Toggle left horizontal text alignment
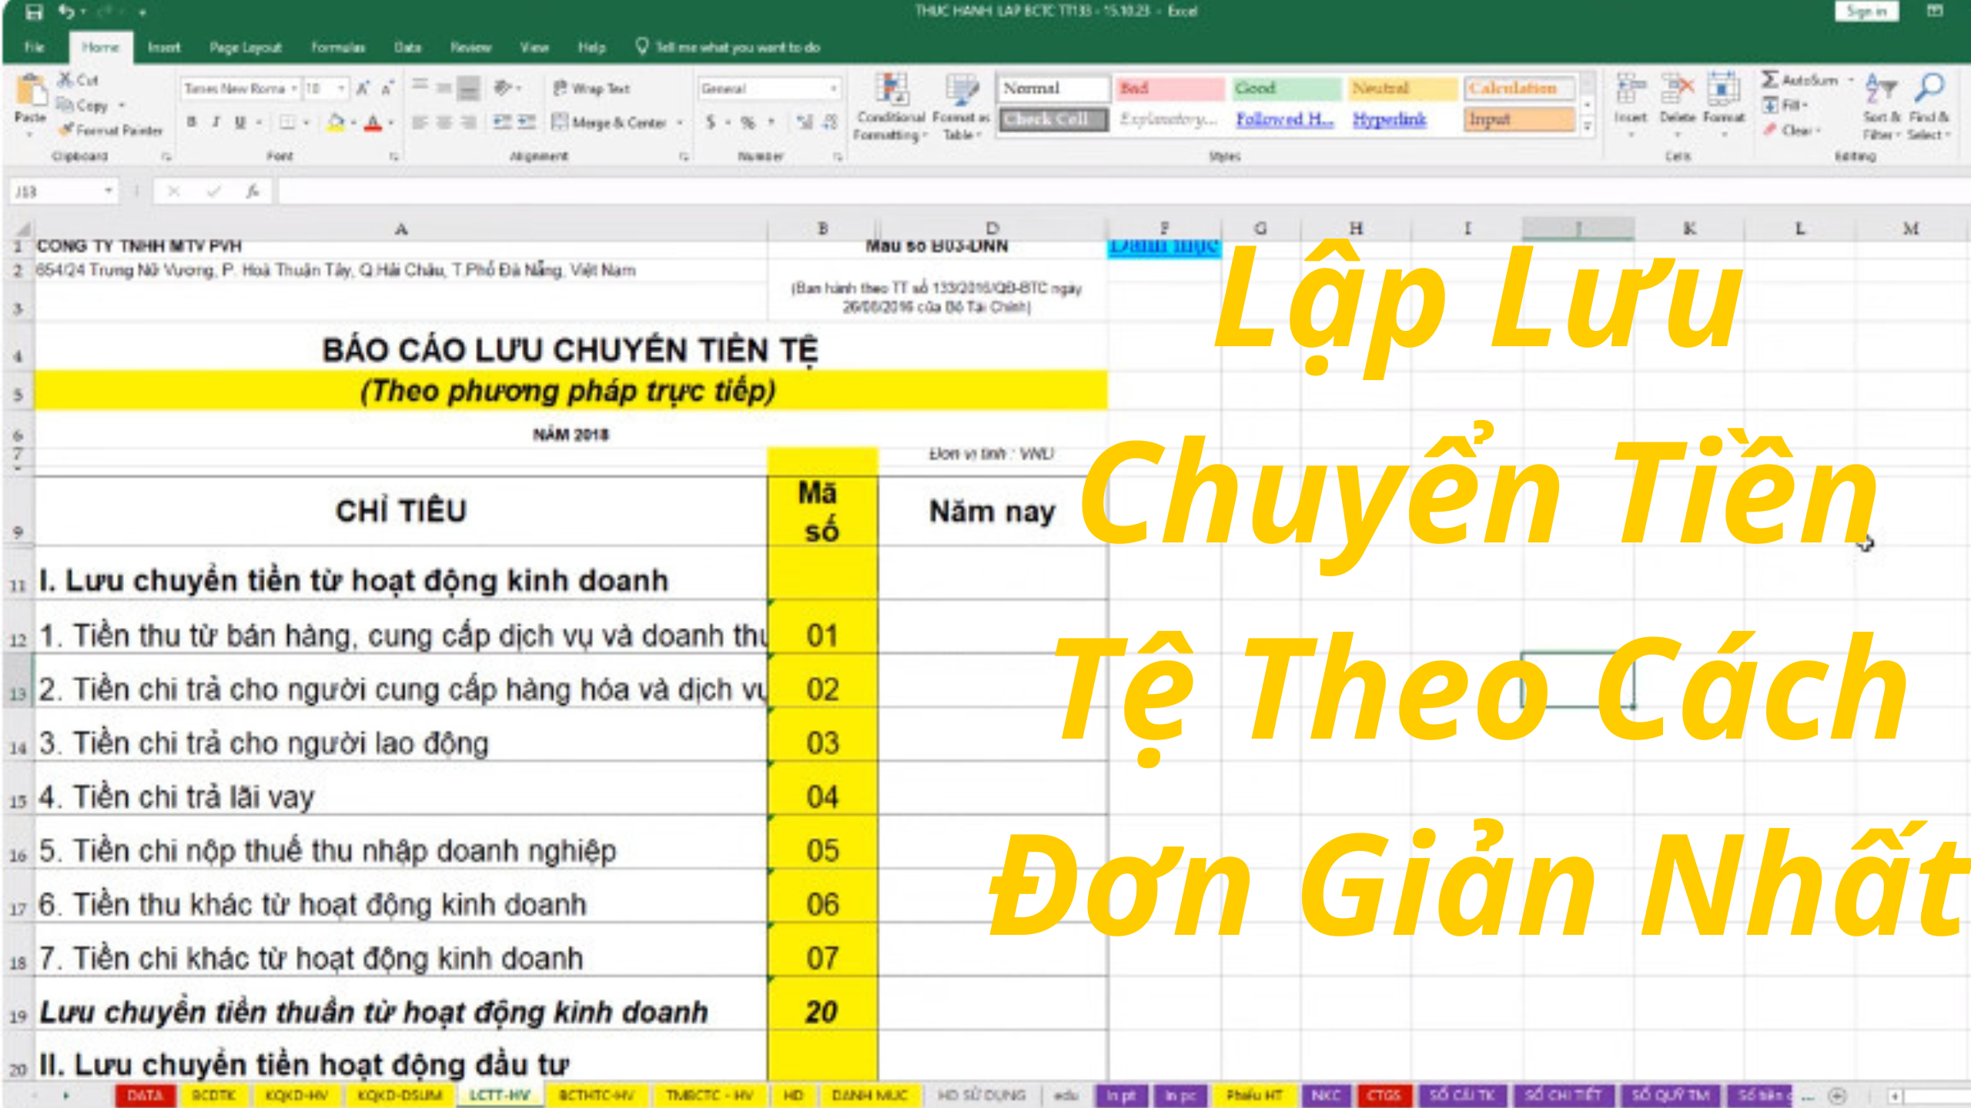Viewport: 1971px width, 1108px height. [x=420, y=122]
